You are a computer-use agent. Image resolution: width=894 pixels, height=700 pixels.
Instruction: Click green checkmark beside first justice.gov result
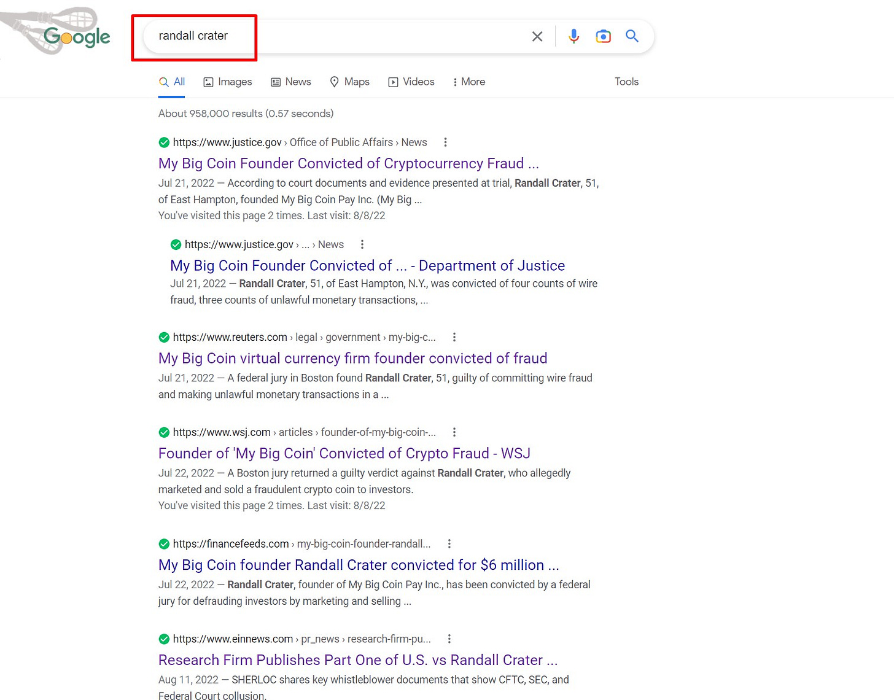pos(164,142)
